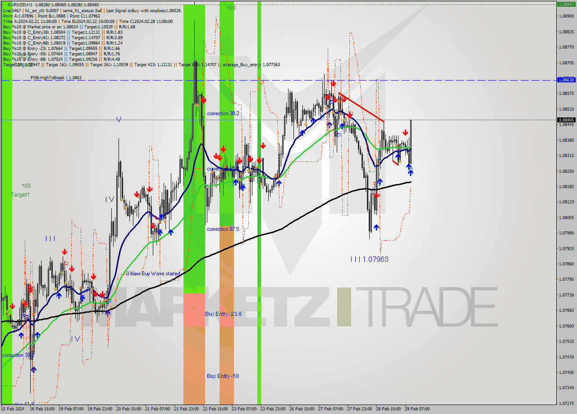Select the 1.08900 price axis value

[566, 16]
